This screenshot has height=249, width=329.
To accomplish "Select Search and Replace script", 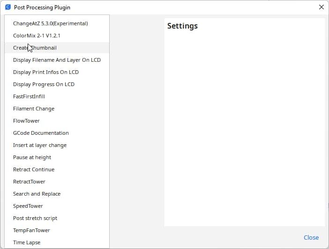I will (x=37, y=194).
